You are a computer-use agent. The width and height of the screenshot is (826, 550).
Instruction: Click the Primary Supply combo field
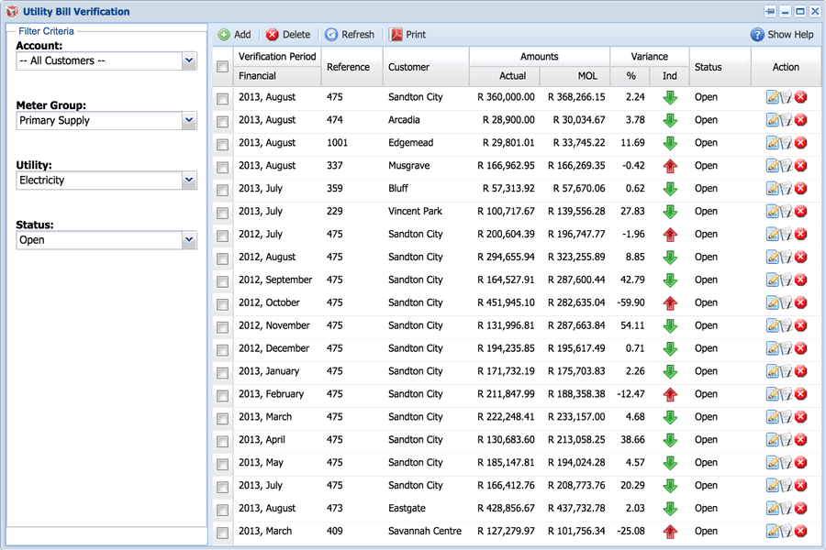click(99, 120)
